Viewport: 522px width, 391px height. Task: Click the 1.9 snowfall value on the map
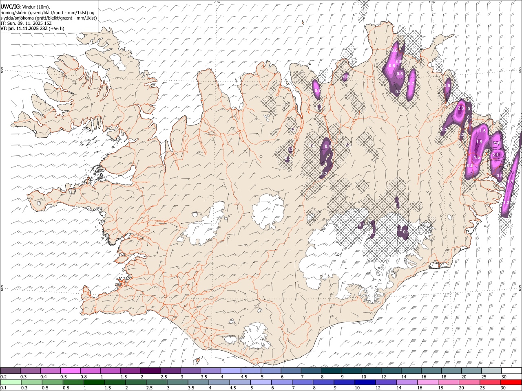pyautogui.click(x=479, y=142)
